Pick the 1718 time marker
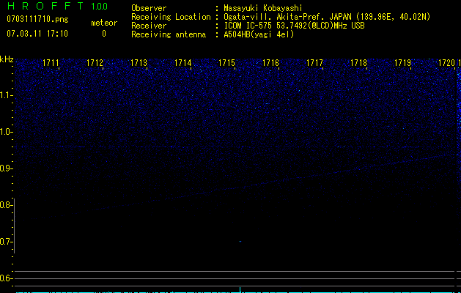Viewport: 461px width, 293px height. pyautogui.click(x=358, y=64)
